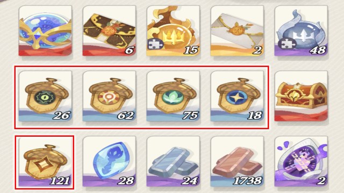344x193 pixels.
Task: Choose the green leaf acorn with count 75
Action: (x=173, y=96)
